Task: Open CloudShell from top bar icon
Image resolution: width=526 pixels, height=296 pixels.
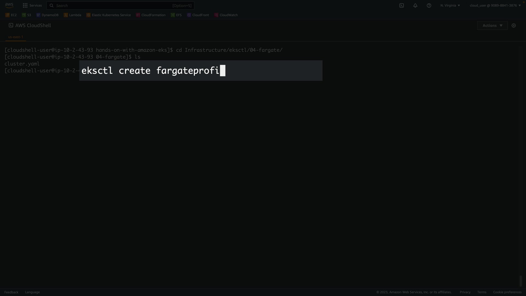Action: [x=402, y=5]
